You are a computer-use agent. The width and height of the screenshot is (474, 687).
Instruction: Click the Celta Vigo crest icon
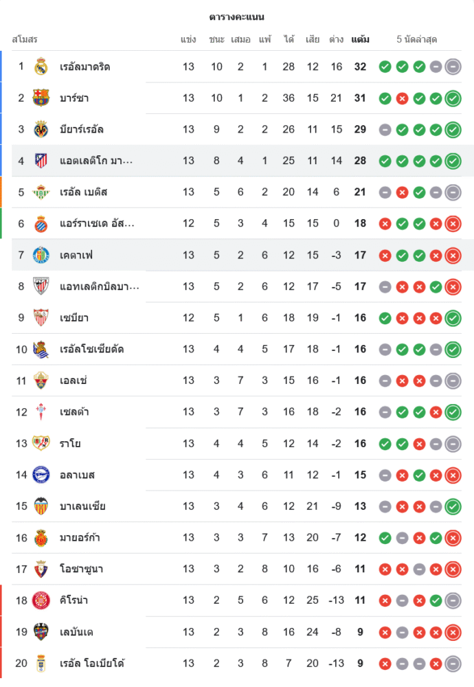point(41,412)
